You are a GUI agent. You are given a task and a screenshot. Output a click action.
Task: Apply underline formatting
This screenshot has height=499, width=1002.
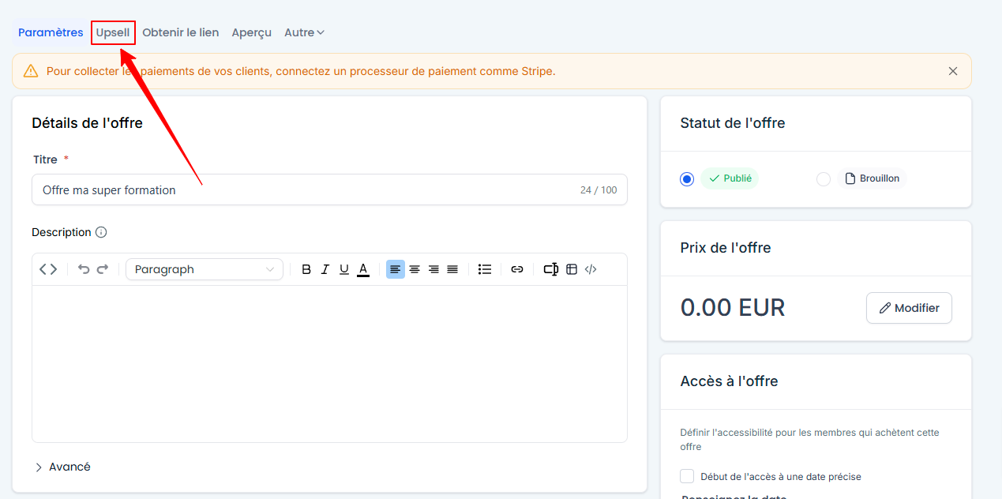[344, 269]
